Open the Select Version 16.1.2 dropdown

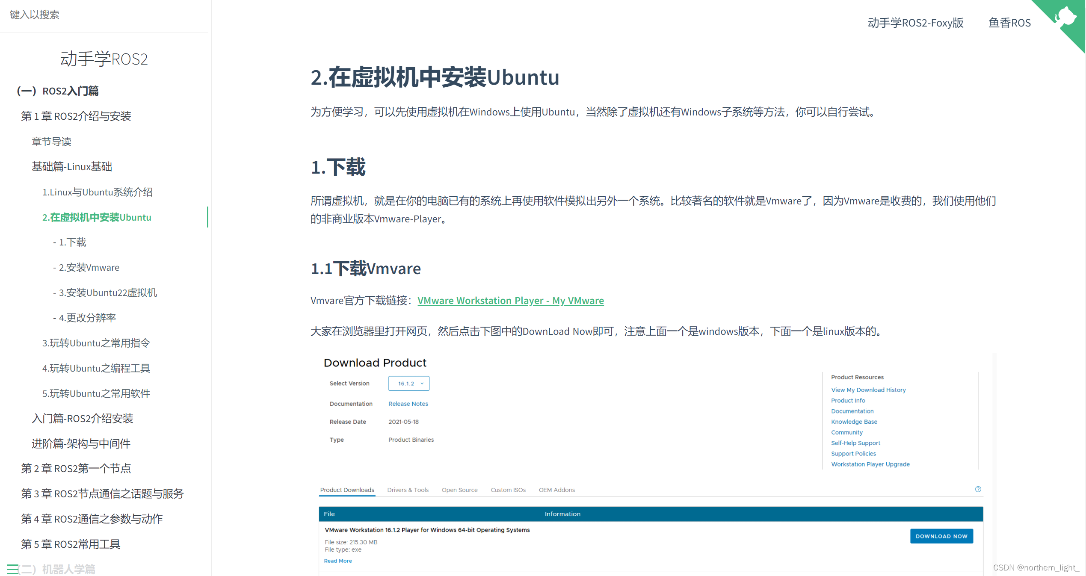[x=408, y=384]
